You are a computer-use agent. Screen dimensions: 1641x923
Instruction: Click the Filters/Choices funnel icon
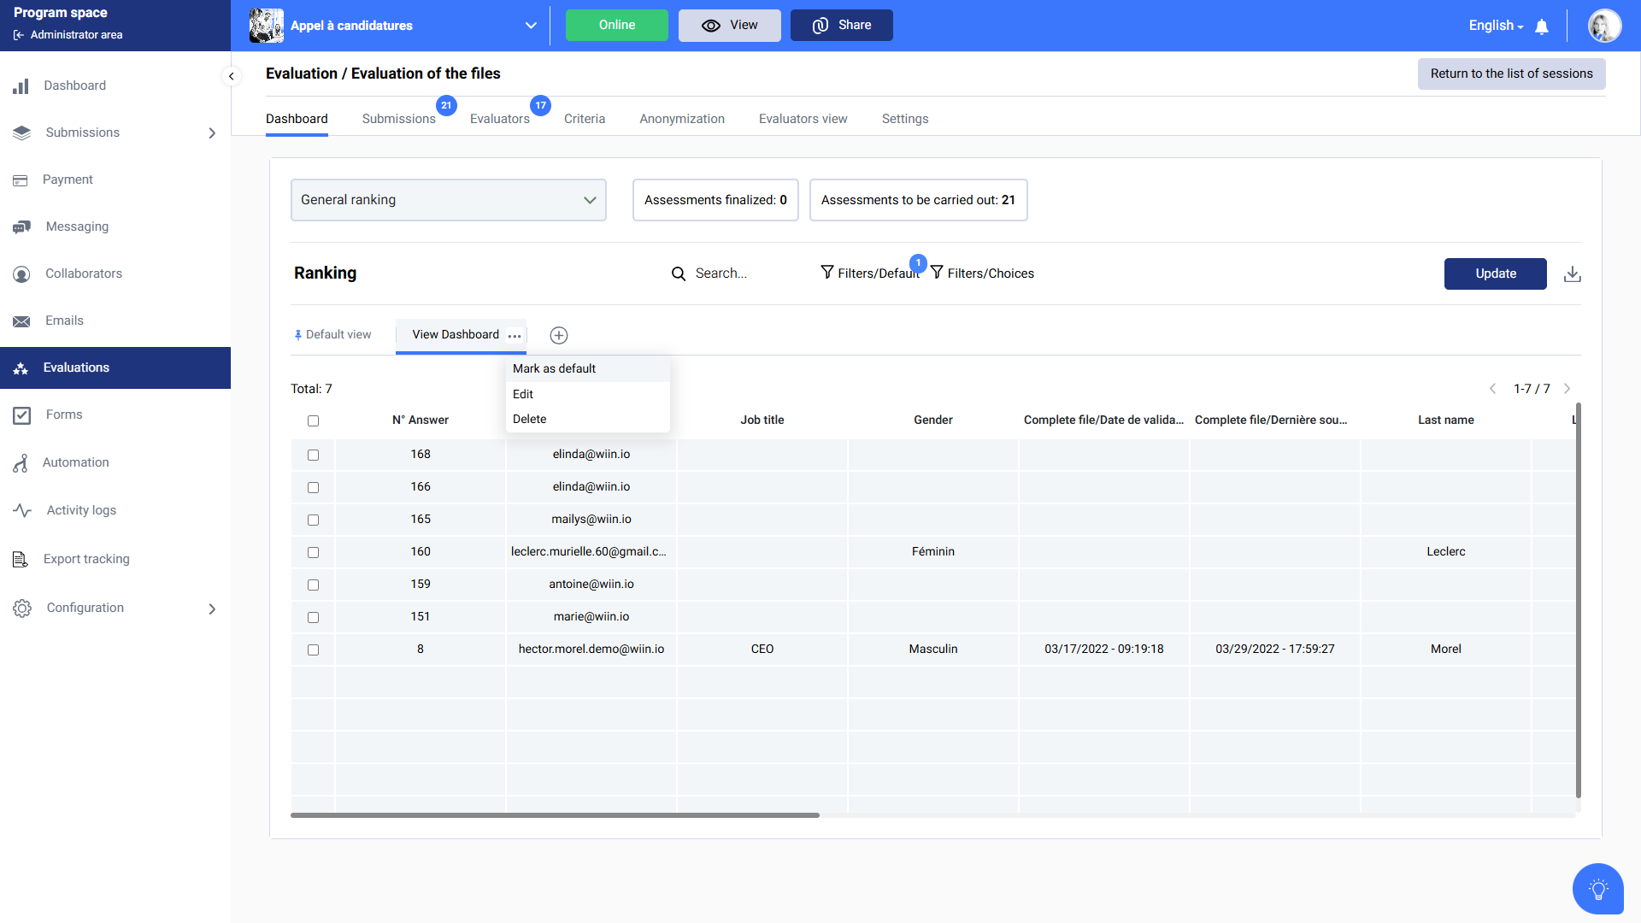[x=938, y=273]
